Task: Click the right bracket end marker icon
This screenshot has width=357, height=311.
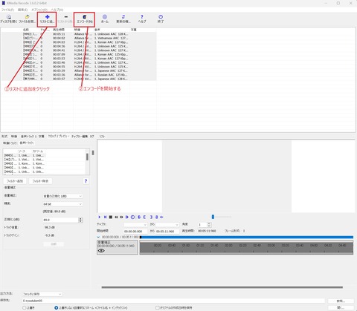Action: coord(151,217)
